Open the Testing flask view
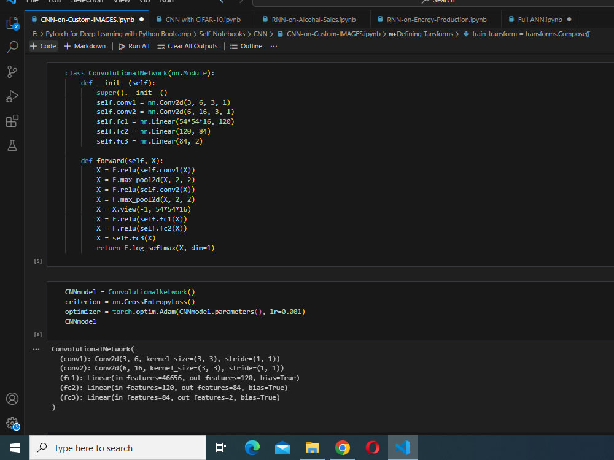Viewport: 614px width, 460px height. [12, 145]
